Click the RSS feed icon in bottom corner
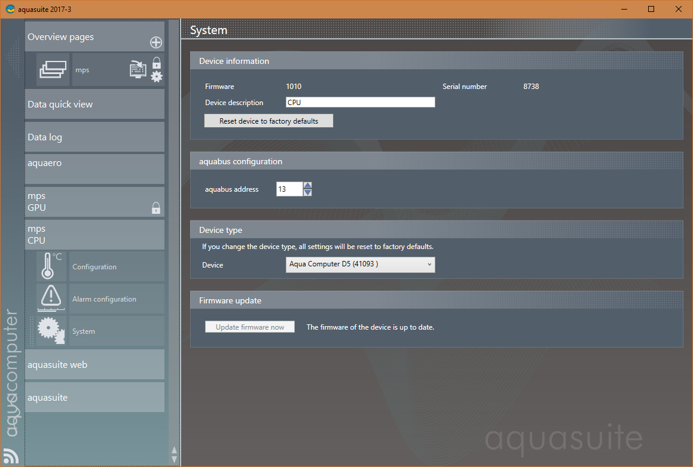 (x=11, y=455)
